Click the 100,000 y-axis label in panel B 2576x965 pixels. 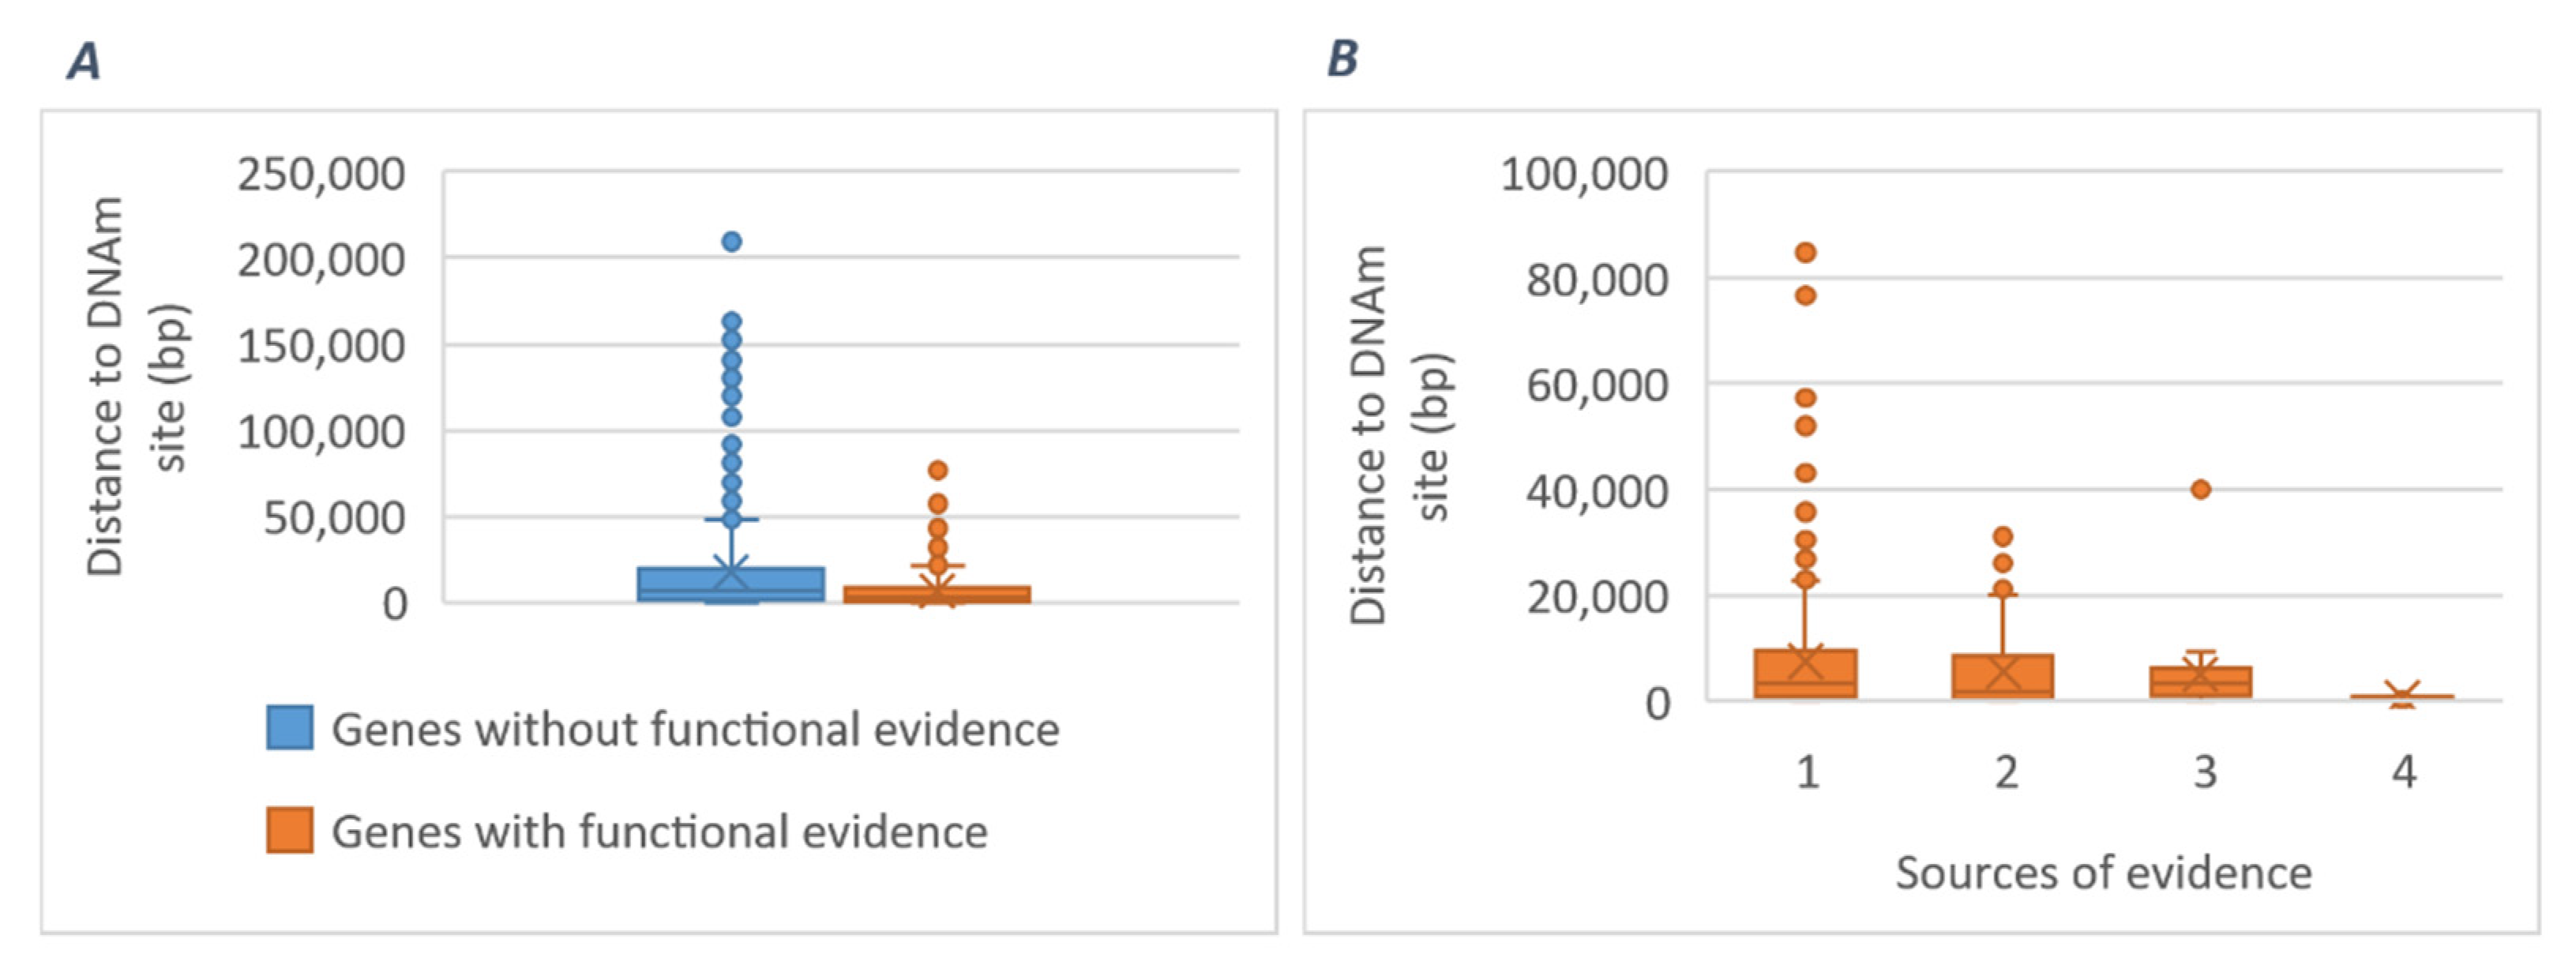(1584, 174)
